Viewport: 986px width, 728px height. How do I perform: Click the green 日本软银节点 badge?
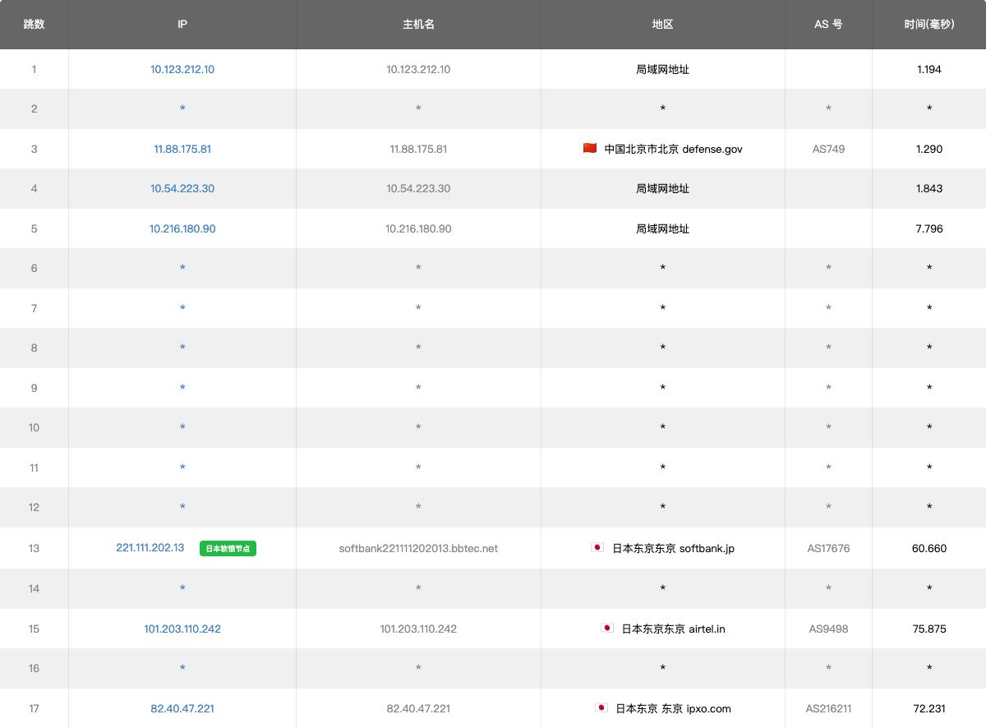pyautogui.click(x=228, y=549)
